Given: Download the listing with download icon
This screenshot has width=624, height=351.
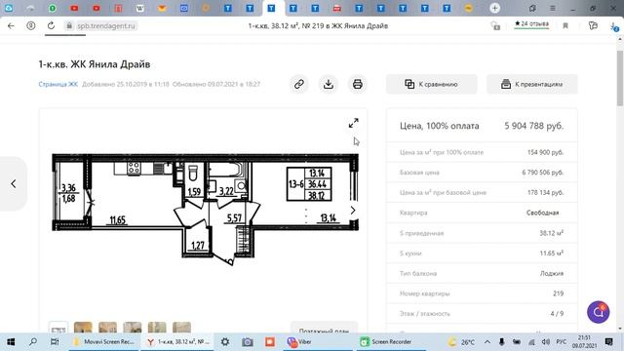Looking at the screenshot, I should point(329,84).
